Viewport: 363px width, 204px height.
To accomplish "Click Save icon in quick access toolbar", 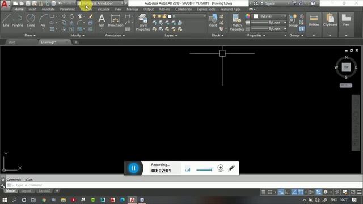I will point(28,3).
